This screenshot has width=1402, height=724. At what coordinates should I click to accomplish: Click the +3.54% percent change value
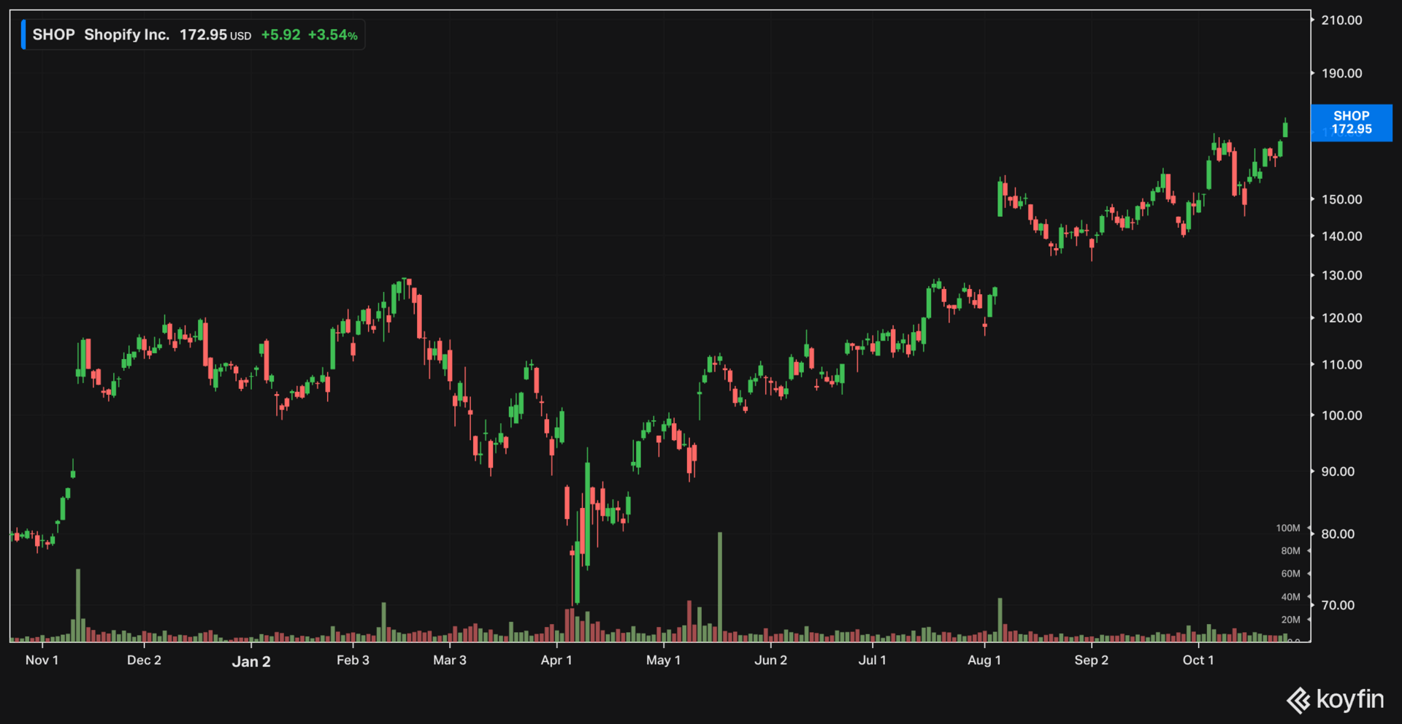pos(332,35)
